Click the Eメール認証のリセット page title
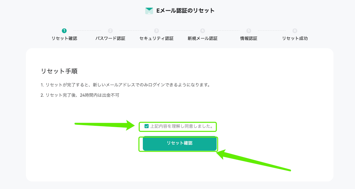Viewport: 355px width, 189px height. pyautogui.click(x=185, y=11)
